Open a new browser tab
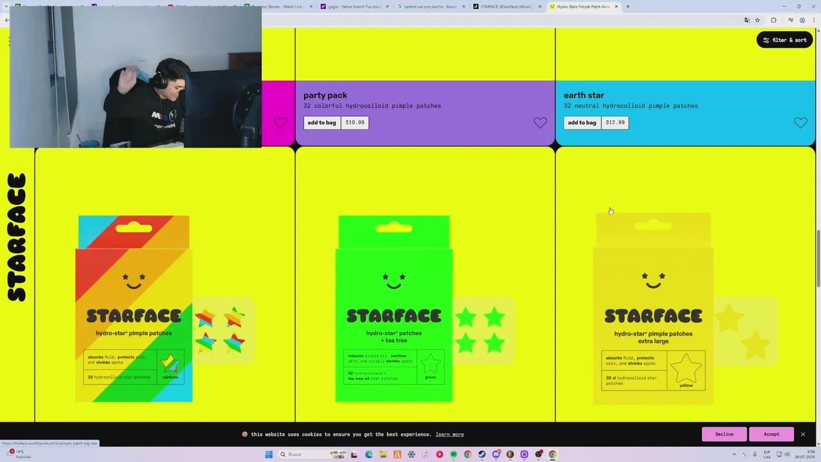The image size is (821, 462). click(x=627, y=6)
